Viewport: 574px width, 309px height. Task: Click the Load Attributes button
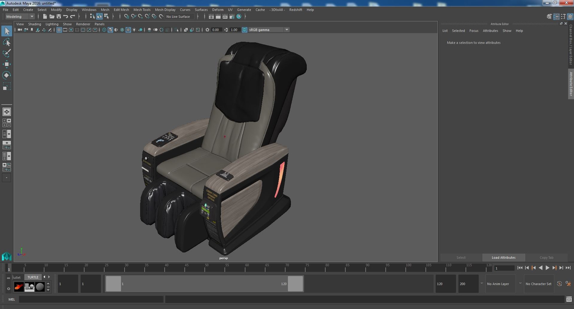(x=503, y=258)
